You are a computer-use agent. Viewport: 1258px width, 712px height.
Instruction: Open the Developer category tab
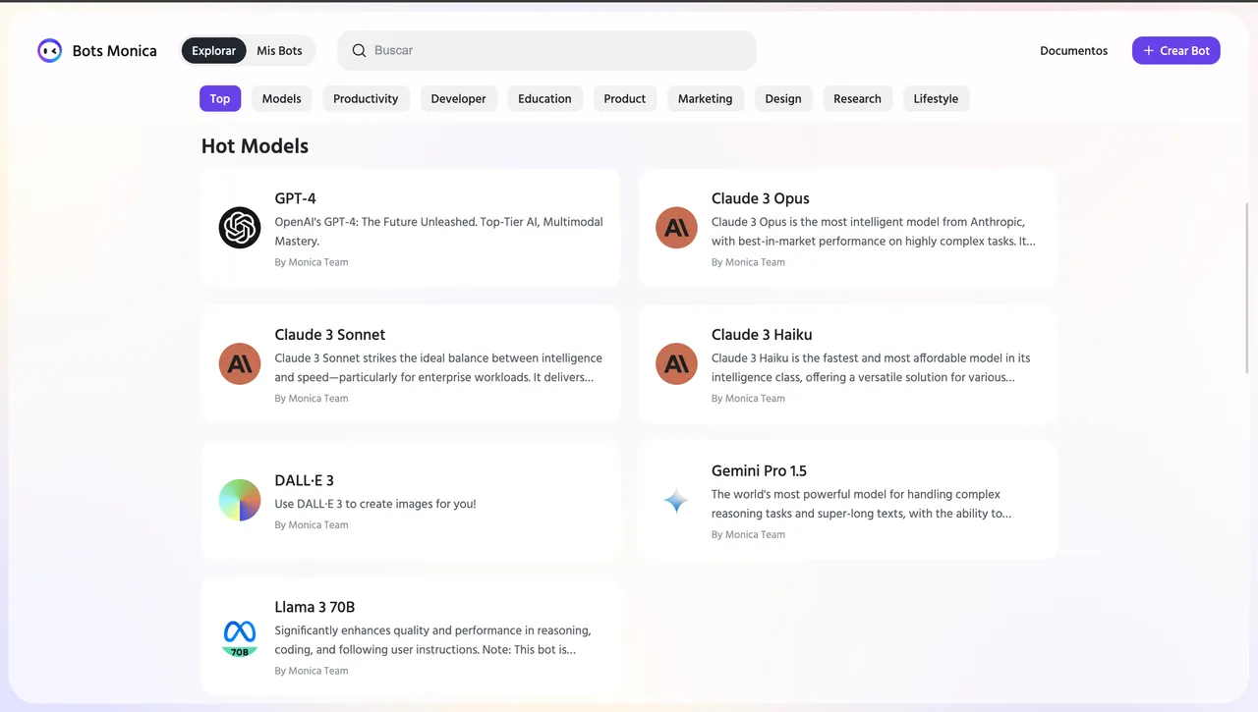click(459, 98)
